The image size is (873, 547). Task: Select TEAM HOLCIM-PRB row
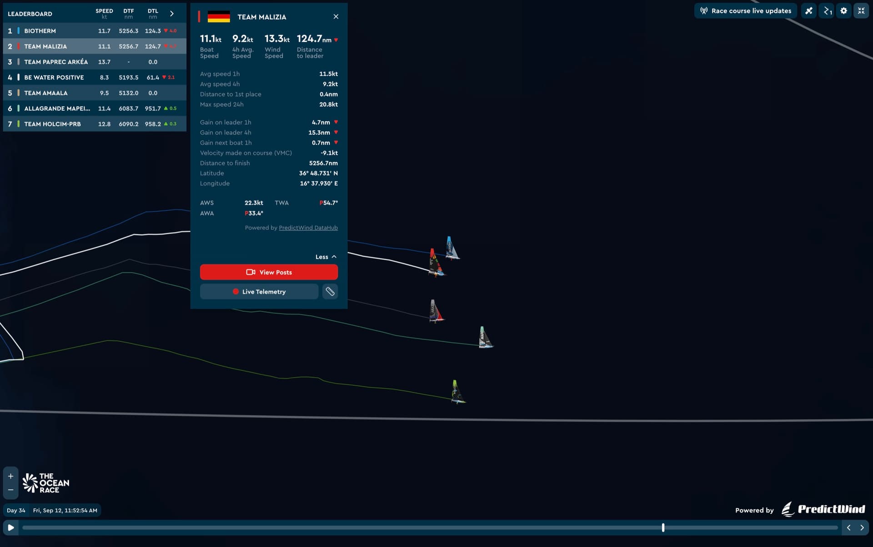click(95, 124)
